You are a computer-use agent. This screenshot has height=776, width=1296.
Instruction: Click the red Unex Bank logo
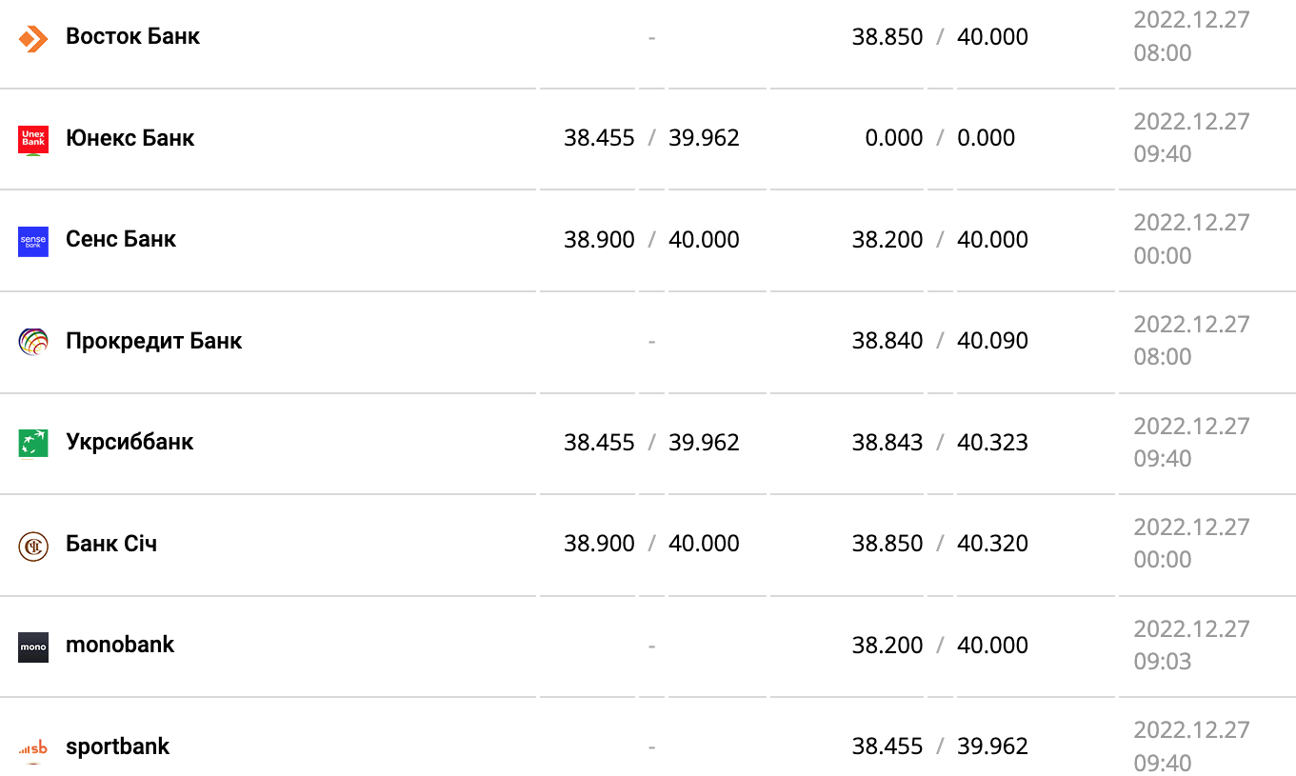tap(33, 139)
